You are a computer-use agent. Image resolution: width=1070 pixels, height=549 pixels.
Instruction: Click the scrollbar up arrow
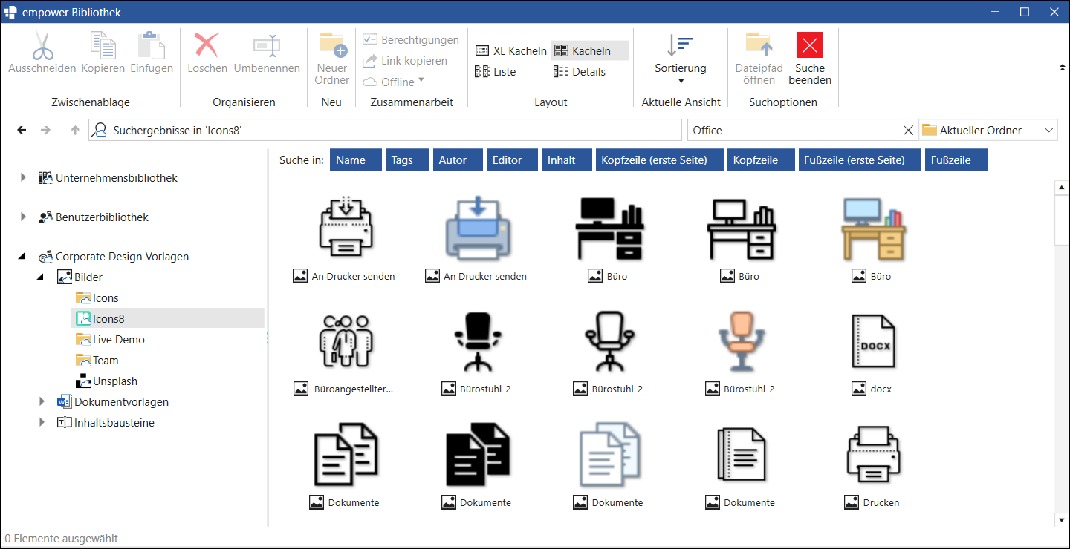pyautogui.click(x=1061, y=188)
